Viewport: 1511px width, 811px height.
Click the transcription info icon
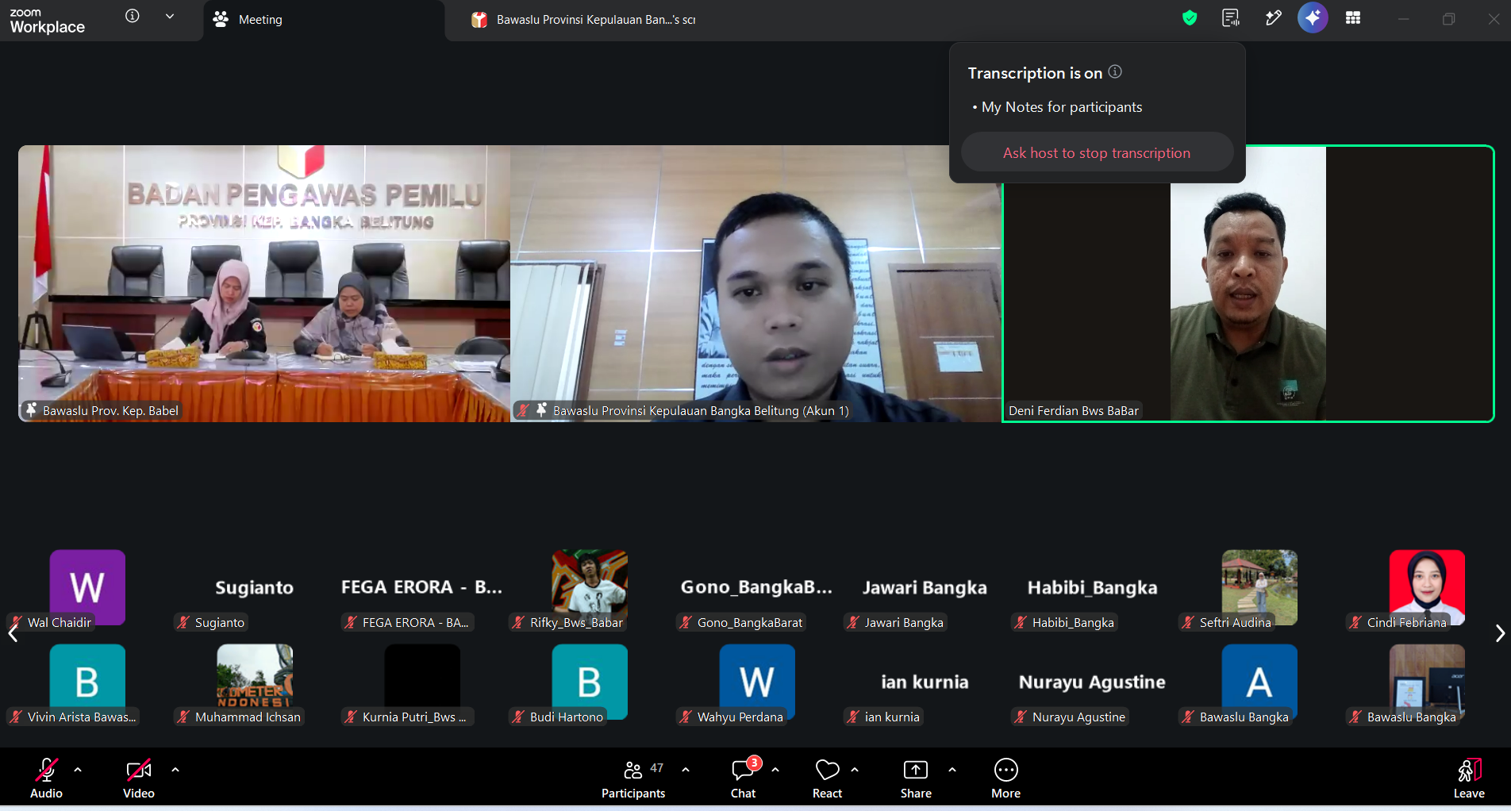(x=1115, y=72)
